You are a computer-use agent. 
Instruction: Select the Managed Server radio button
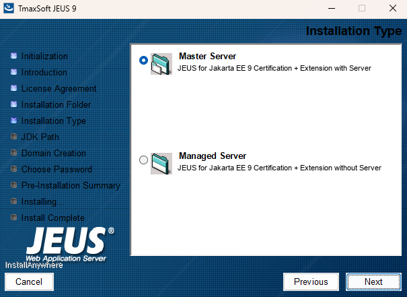coord(143,160)
